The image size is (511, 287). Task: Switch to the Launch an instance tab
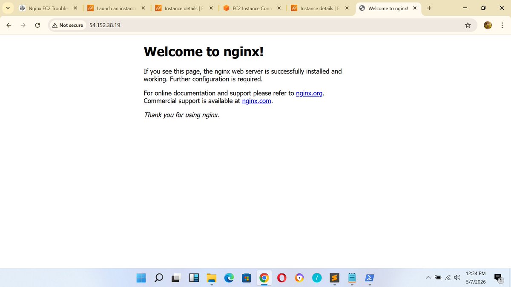click(116, 8)
